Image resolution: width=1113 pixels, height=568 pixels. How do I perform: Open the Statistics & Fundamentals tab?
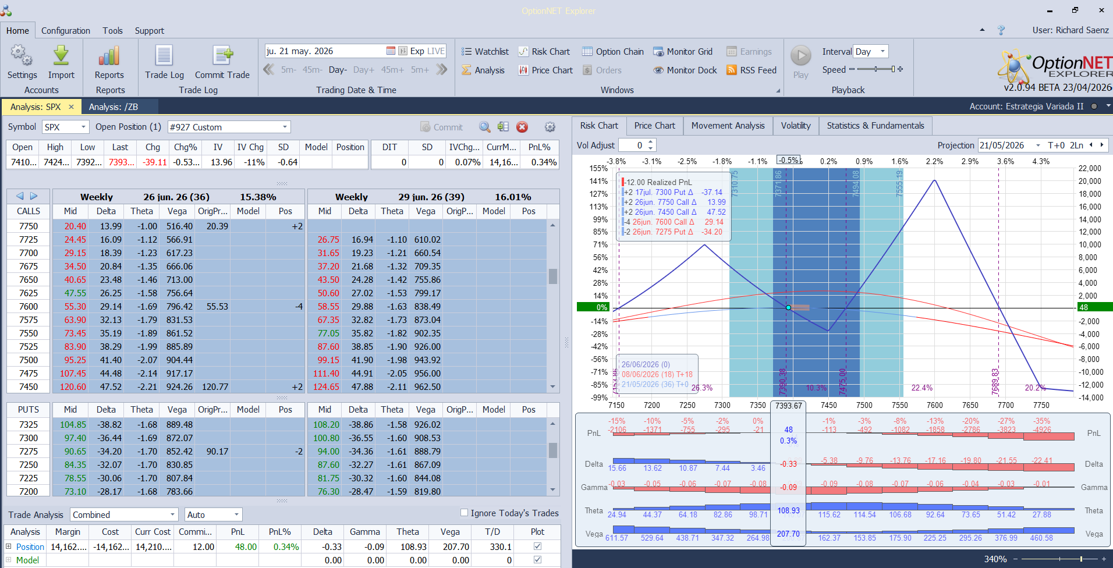click(x=875, y=126)
